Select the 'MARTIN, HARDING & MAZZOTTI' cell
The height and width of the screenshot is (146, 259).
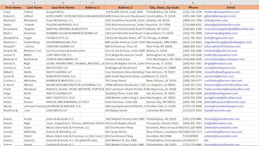coord(63,29)
